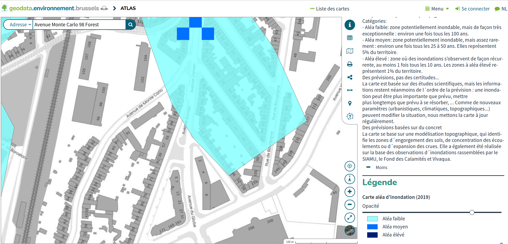Reset map orientation to north
Viewport: 508px width, 244px height.
click(350, 179)
